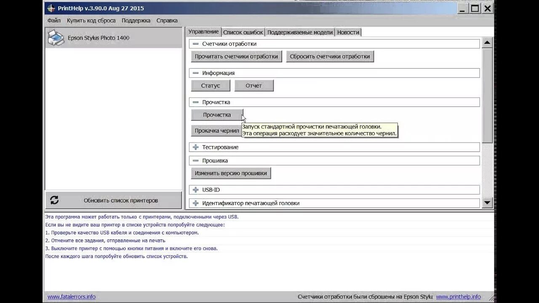Click Обновить список принтеров button
The image size is (539, 303).
tap(113, 200)
